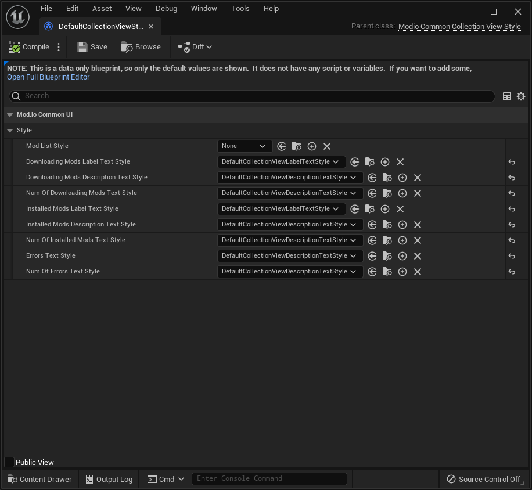The height and width of the screenshot is (490, 532).
Task: Use selected asset for Downloading Mods Label
Action: point(354,162)
